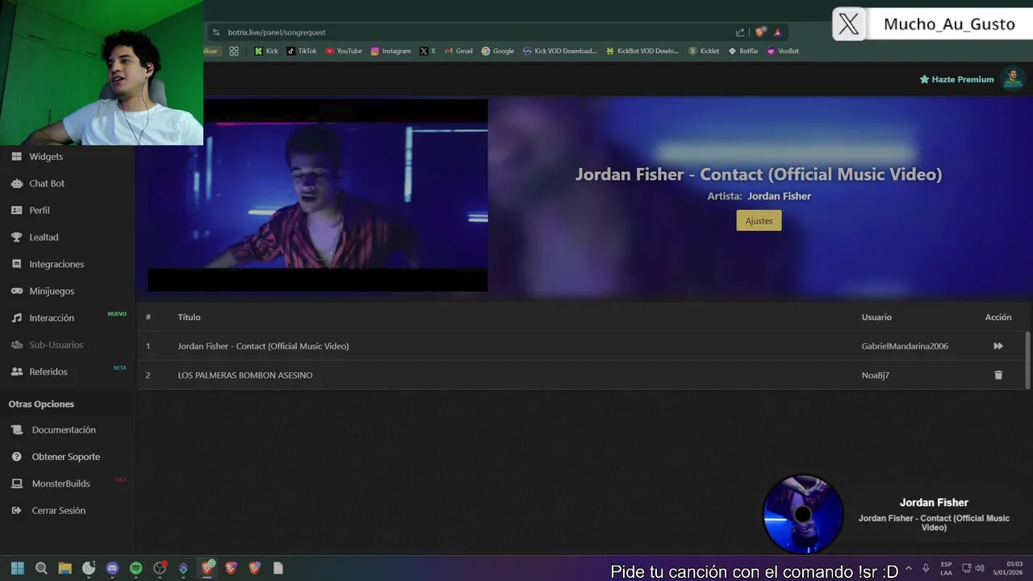Open the Gmail bookmark
Image resolution: width=1033 pixels, height=581 pixels.
pos(458,51)
